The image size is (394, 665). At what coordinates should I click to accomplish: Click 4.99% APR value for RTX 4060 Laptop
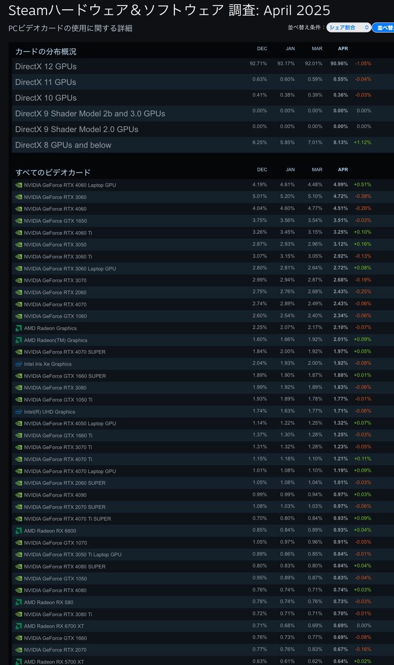[341, 184]
